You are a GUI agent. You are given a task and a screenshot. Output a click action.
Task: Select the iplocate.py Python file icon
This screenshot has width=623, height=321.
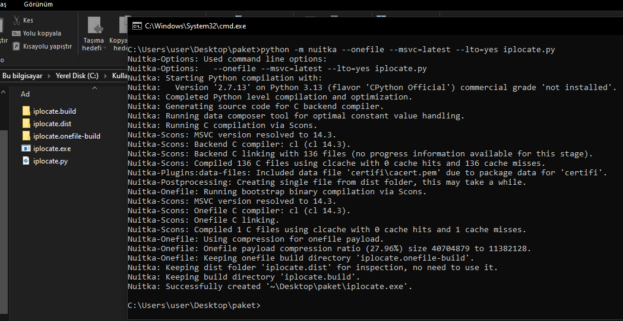(x=26, y=161)
